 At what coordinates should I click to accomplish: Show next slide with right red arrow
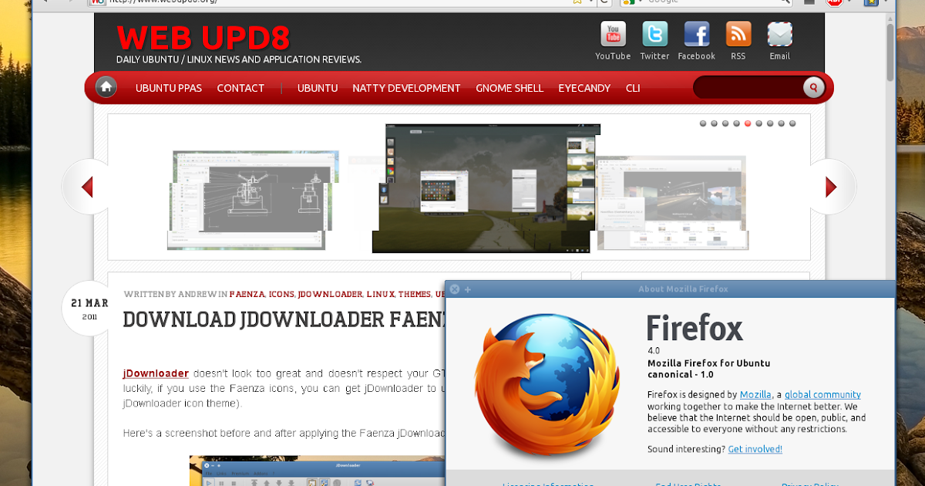[x=831, y=187]
